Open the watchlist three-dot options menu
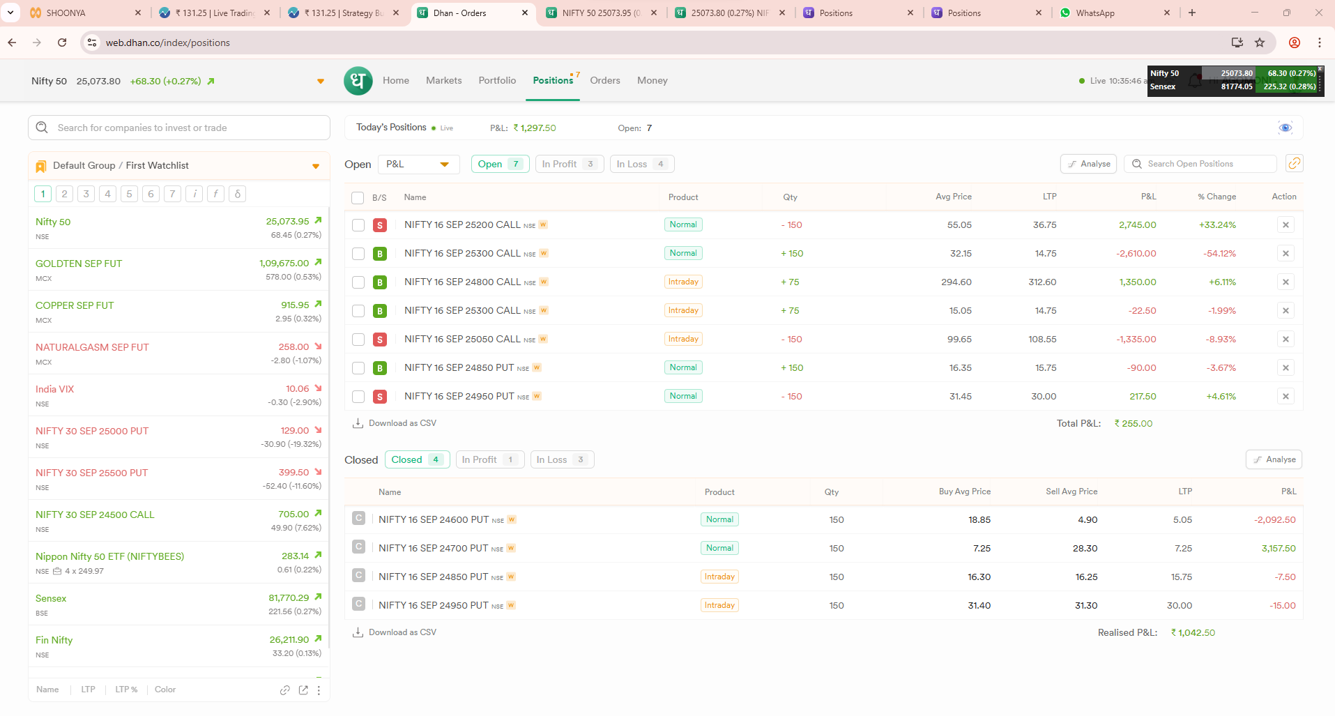Screen dimensions: 1335x716 (319, 690)
